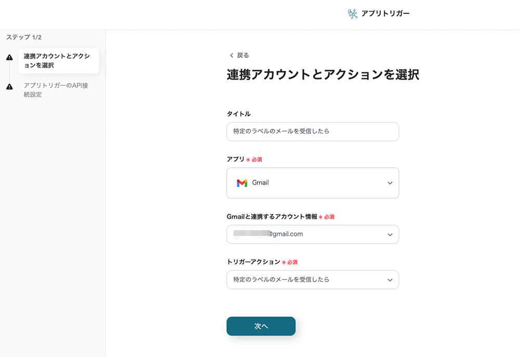Click the app trigger network icon in header
Viewport: 520px width, 357px height.
353,14
